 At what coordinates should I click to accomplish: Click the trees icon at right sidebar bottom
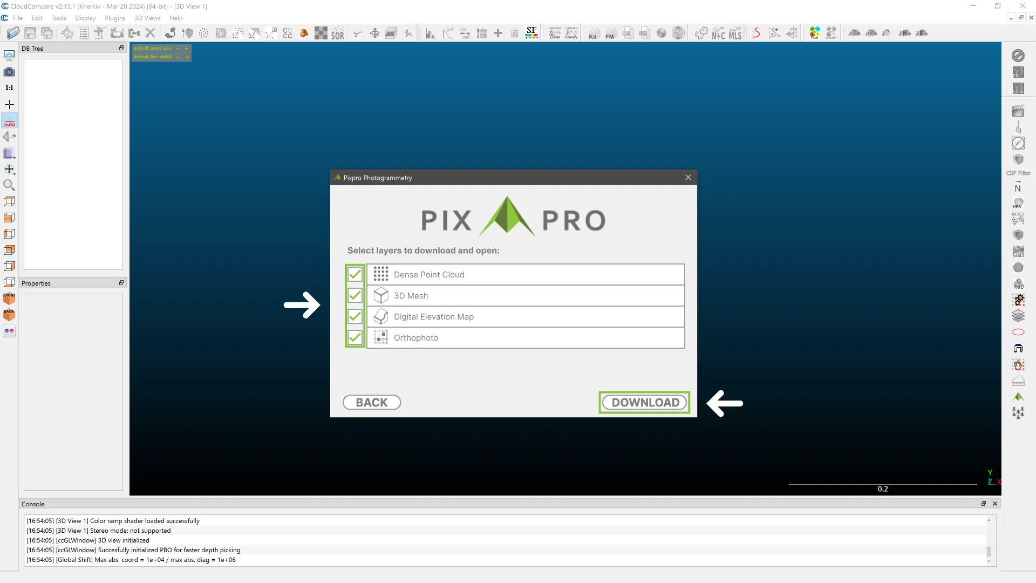click(x=1018, y=413)
